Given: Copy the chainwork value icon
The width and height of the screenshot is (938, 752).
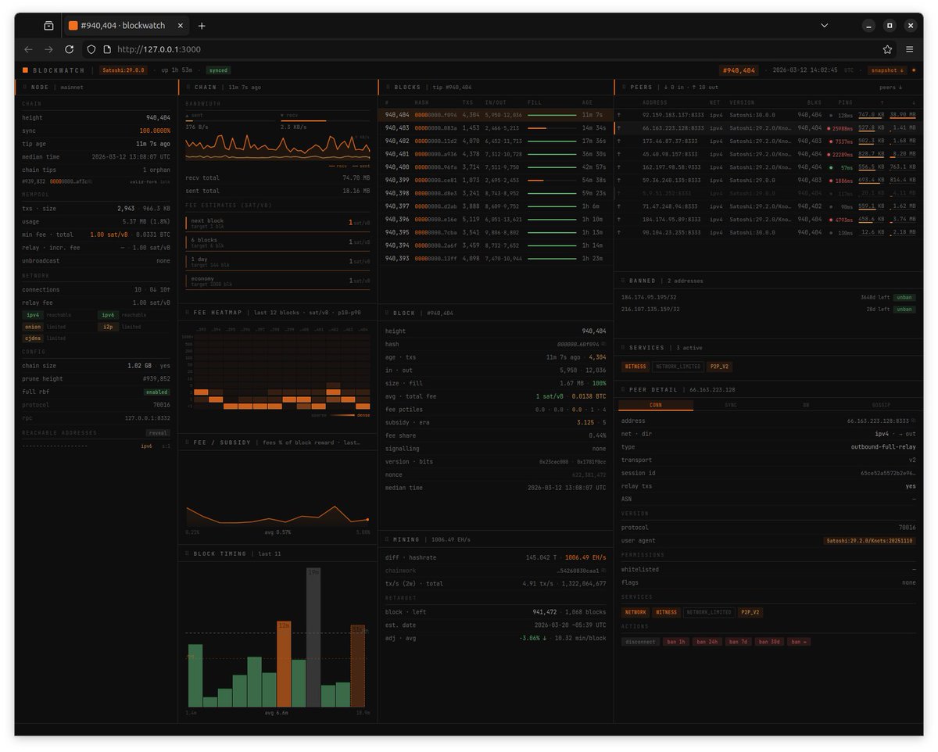Looking at the screenshot, I should point(603,571).
